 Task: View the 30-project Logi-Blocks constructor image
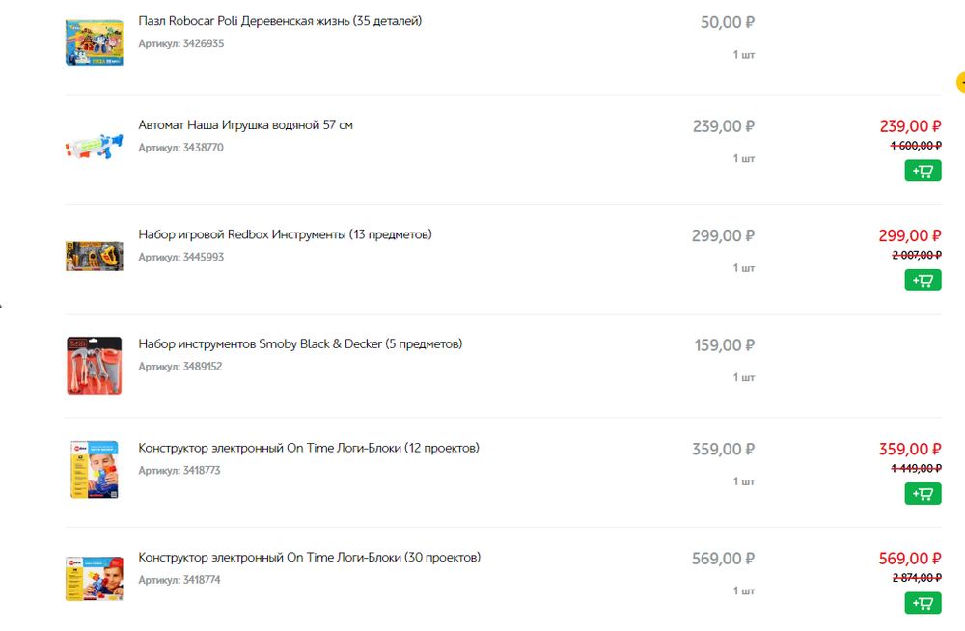pos(94,578)
